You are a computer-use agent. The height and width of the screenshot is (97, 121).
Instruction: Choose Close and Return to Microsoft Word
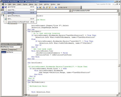tap(20, 22)
